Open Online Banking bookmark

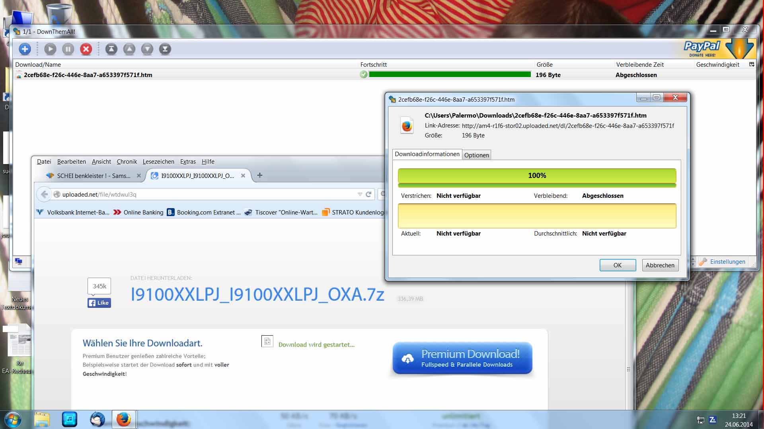tap(138, 212)
